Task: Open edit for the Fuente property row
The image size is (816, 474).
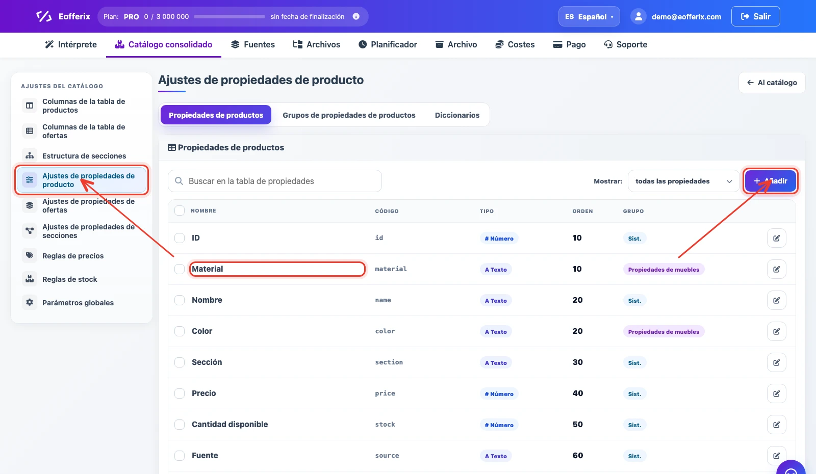Action: (776, 456)
